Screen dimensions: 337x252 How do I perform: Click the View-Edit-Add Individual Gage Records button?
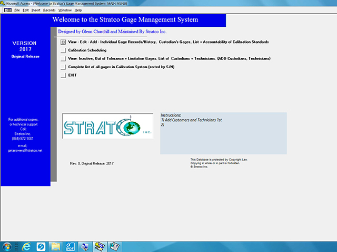coord(63,42)
